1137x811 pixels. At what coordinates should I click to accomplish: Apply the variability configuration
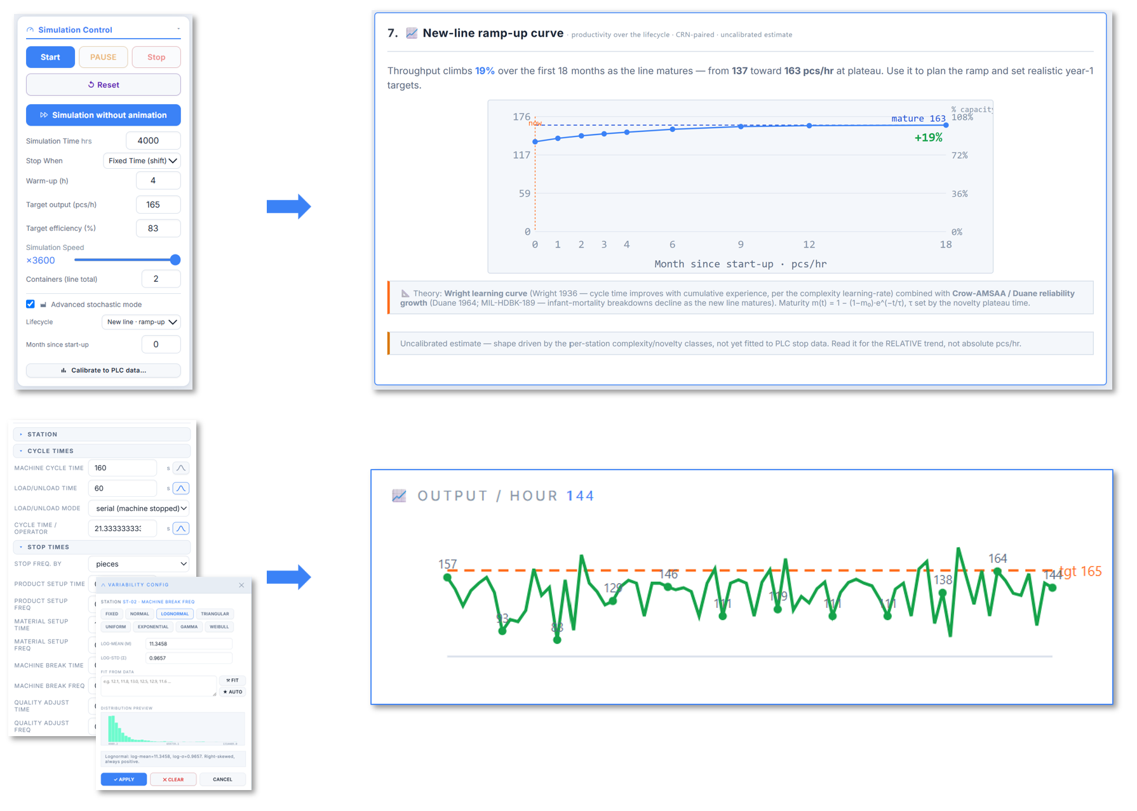(x=124, y=779)
